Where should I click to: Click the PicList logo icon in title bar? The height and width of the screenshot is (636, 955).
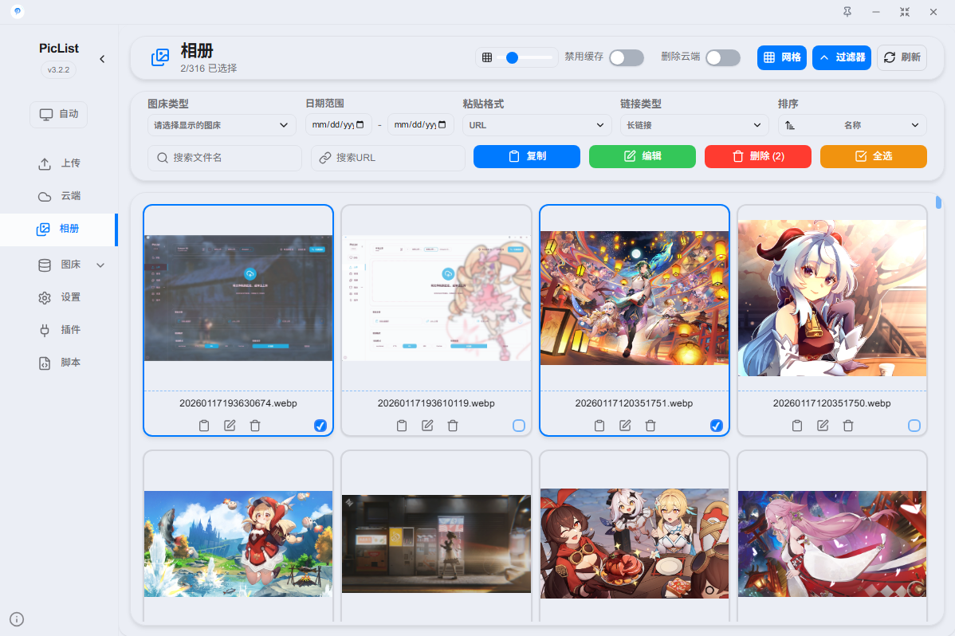coord(18,11)
